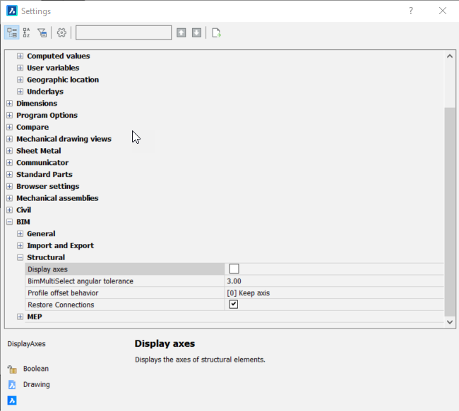Click the find next down arrow

click(x=196, y=32)
